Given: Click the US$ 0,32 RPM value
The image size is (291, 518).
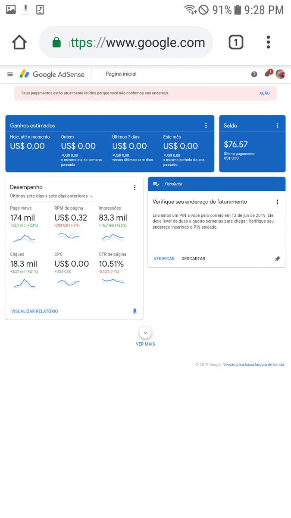Looking at the screenshot, I should click(71, 218).
